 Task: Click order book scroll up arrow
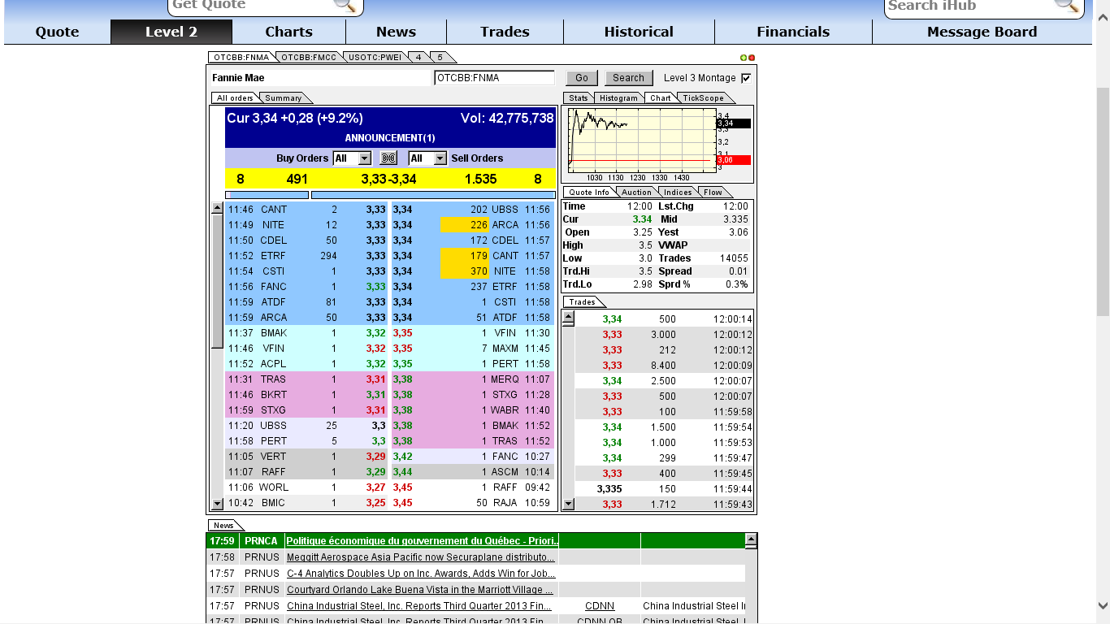click(x=217, y=208)
